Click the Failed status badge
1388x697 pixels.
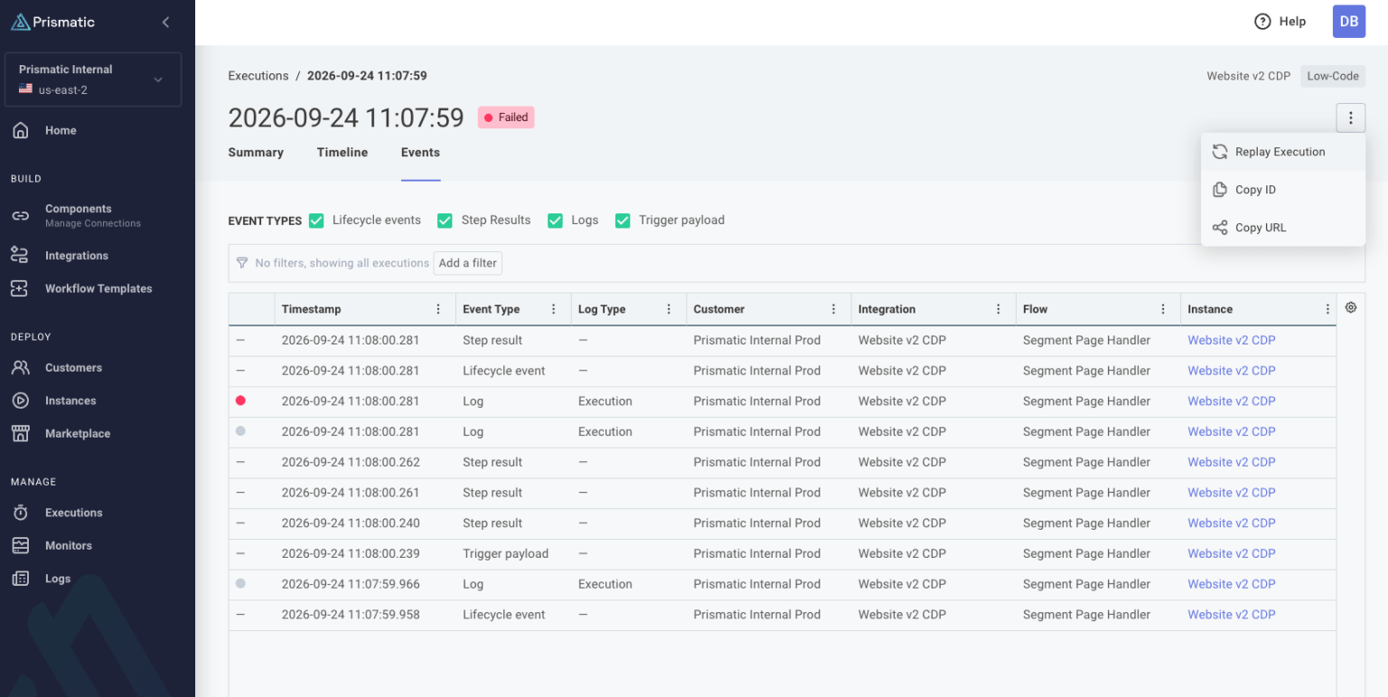(506, 118)
